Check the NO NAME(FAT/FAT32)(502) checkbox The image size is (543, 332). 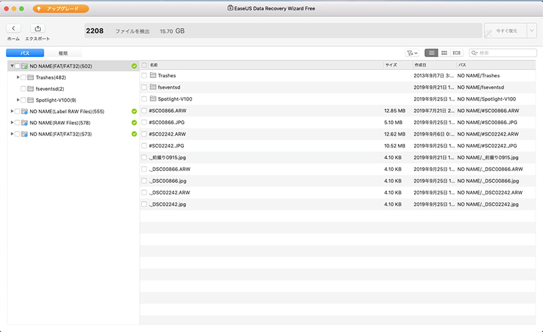click(18, 66)
